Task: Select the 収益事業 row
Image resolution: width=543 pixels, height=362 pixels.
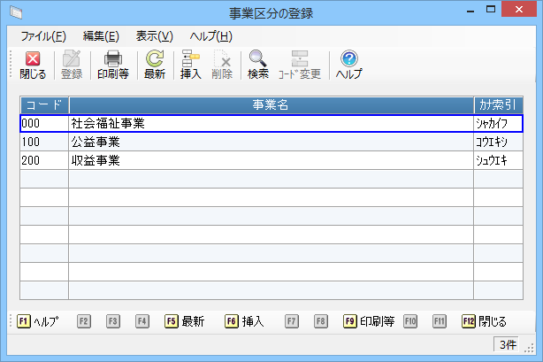Action: point(271,161)
